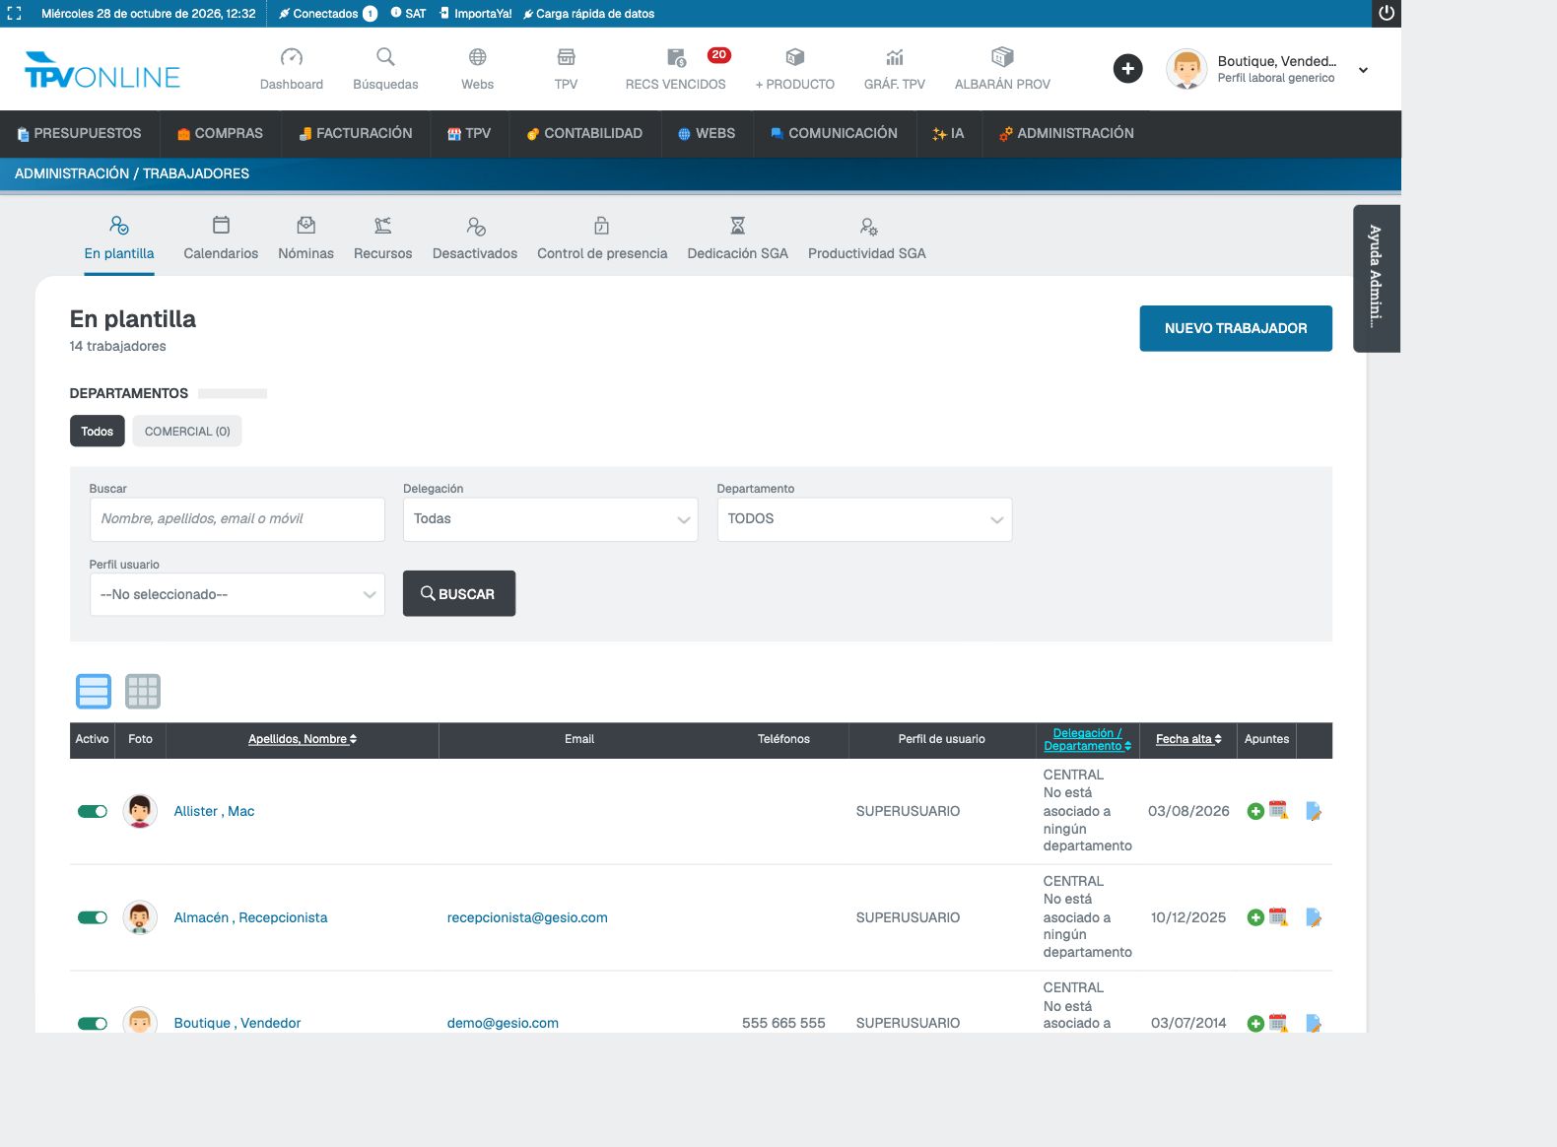Edit the Almacén, Recepcionista record
The width and height of the screenshot is (1557, 1147).
pos(1314,917)
